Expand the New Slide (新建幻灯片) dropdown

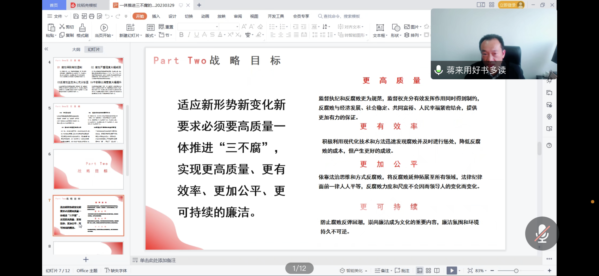tap(131, 35)
